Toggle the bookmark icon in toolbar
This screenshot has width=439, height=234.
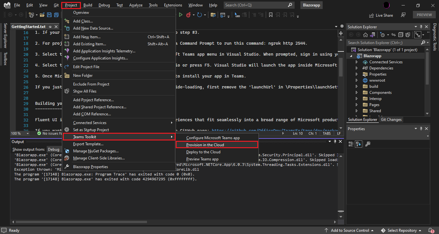[270, 15]
